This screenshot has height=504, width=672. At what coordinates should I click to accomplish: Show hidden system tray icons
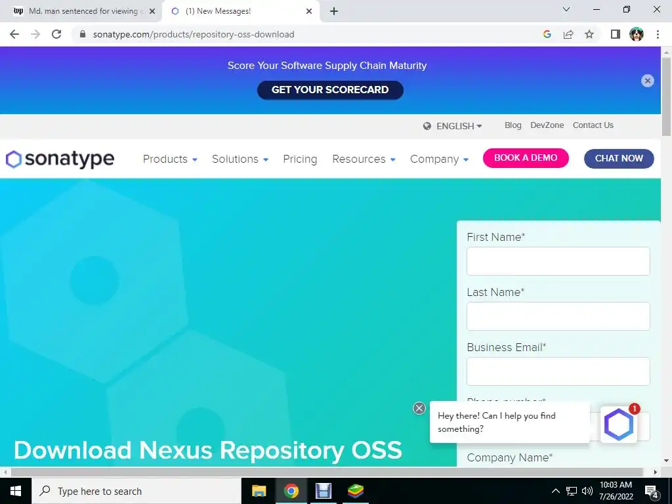pyautogui.click(x=555, y=491)
